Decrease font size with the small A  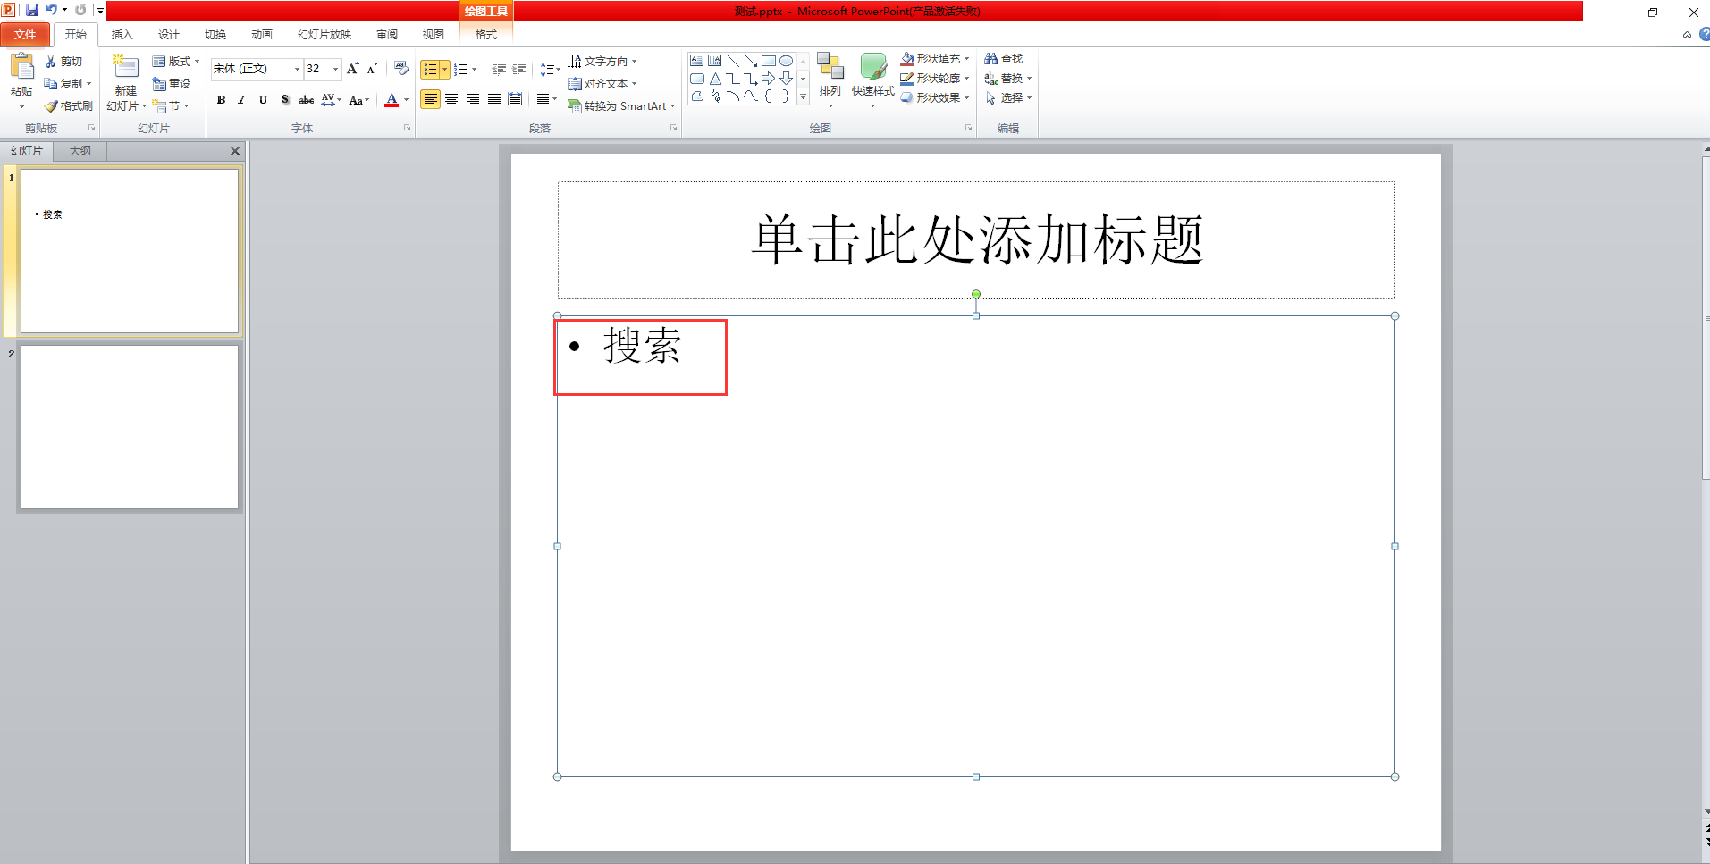pos(373,69)
